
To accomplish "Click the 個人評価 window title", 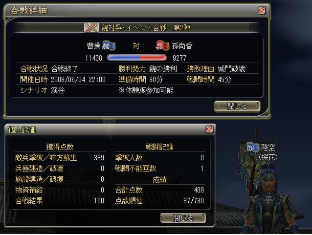I will (22, 129).
